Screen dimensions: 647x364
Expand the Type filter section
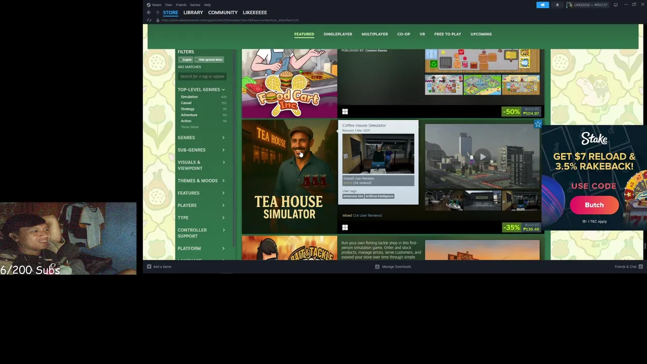pyautogui.click(x=201, y=217)
